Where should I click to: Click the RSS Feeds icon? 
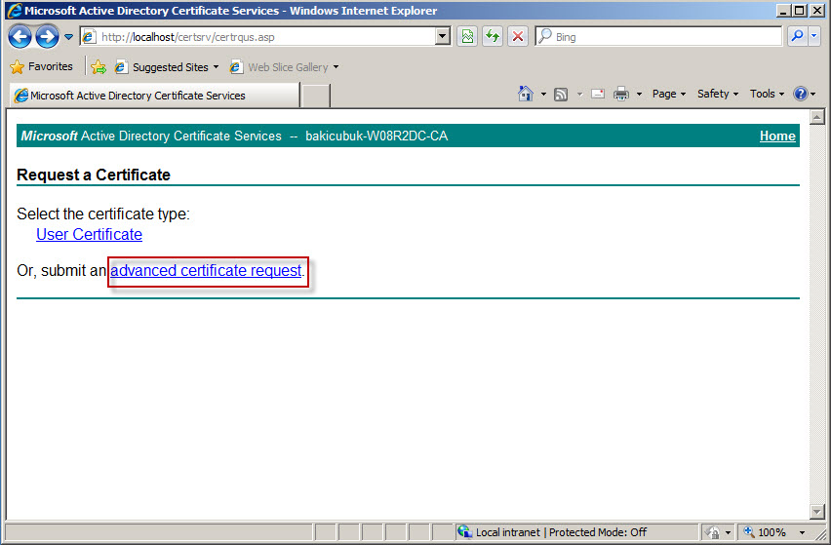tap(561, 95)
